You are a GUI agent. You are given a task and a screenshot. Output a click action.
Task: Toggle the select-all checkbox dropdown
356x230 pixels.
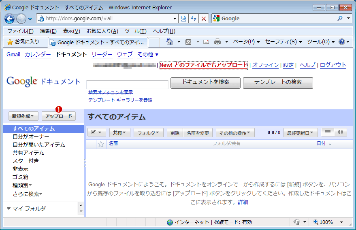[96, 132]
